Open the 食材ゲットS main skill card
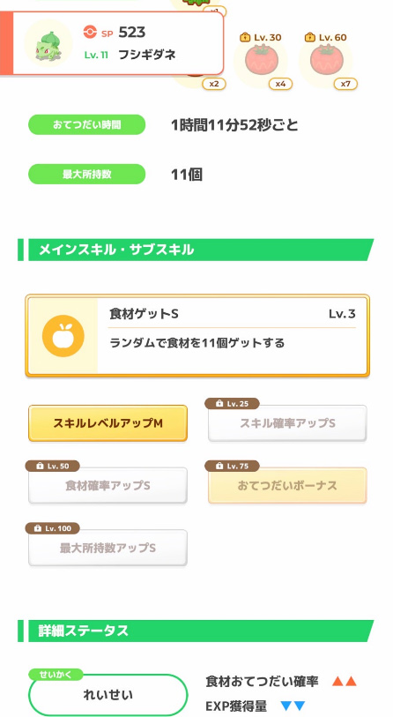The image size is (393, 717). pos(197,336)
